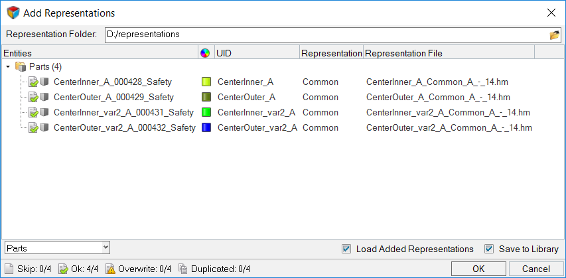Click the Overwrite warning status icon
The image size is (566, 278).
point(111,269)
